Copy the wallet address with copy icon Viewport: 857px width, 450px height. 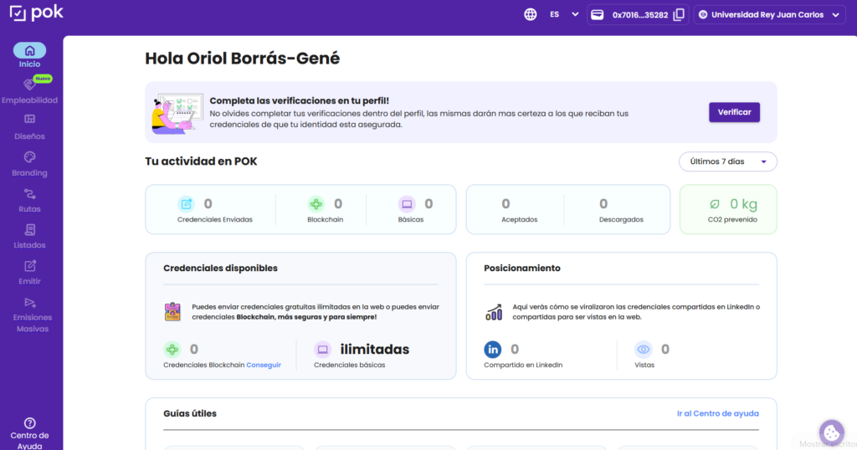pyautogui.click(x=679, y=14)
